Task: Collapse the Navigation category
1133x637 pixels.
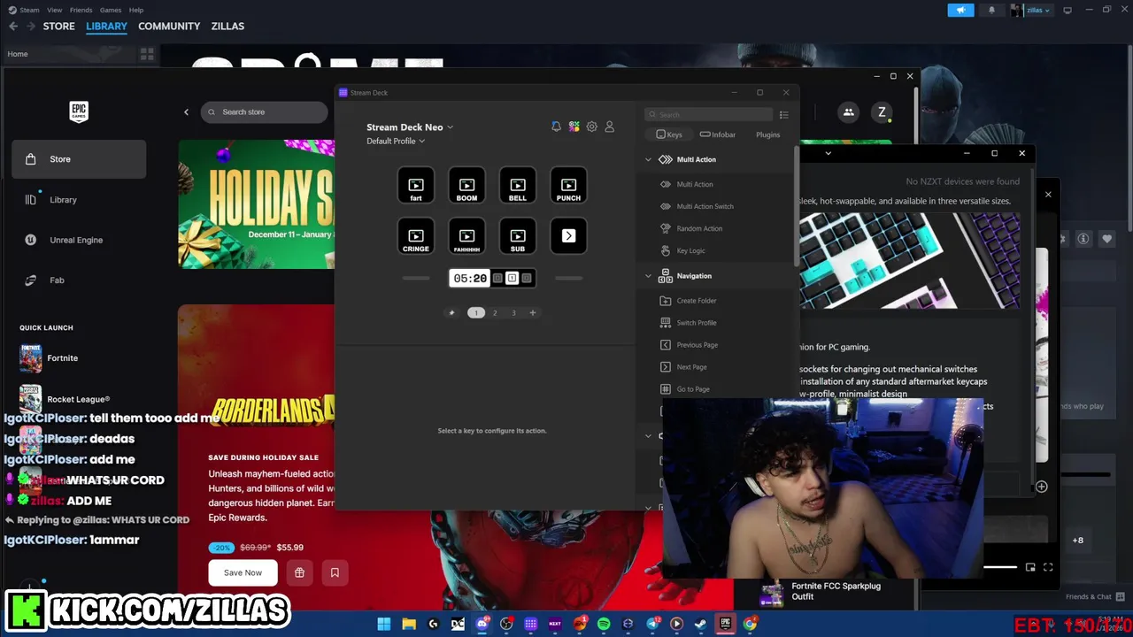Action: coord(648,276)
